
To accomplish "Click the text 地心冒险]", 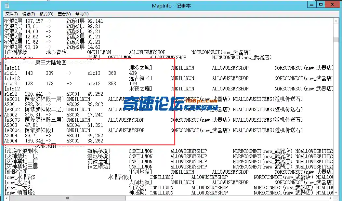I will (57, 52).
